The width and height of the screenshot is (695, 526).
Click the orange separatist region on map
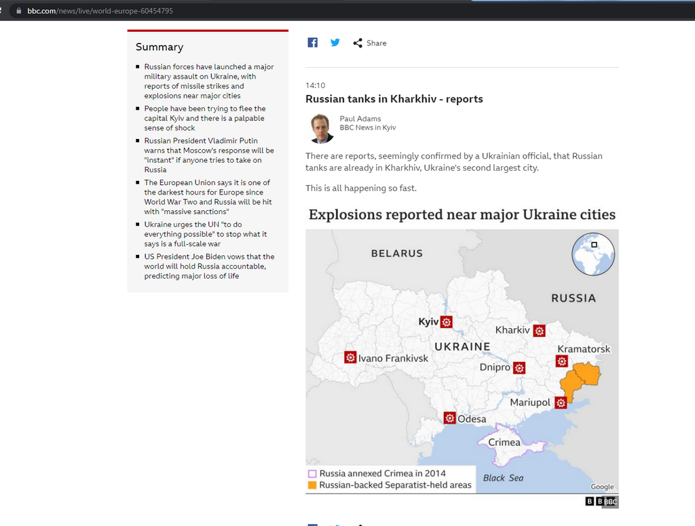coord(582,380)
